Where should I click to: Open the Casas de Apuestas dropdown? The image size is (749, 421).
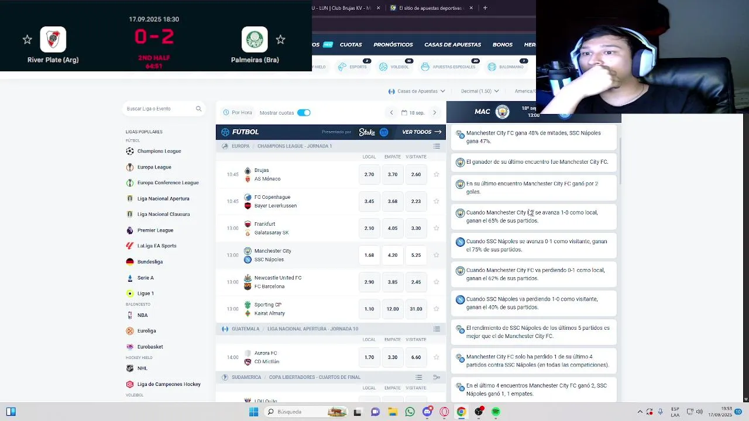pyautogui.click(x=417, y=91)
